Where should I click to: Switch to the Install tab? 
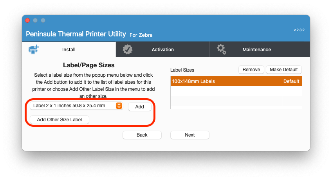[69, 49]
